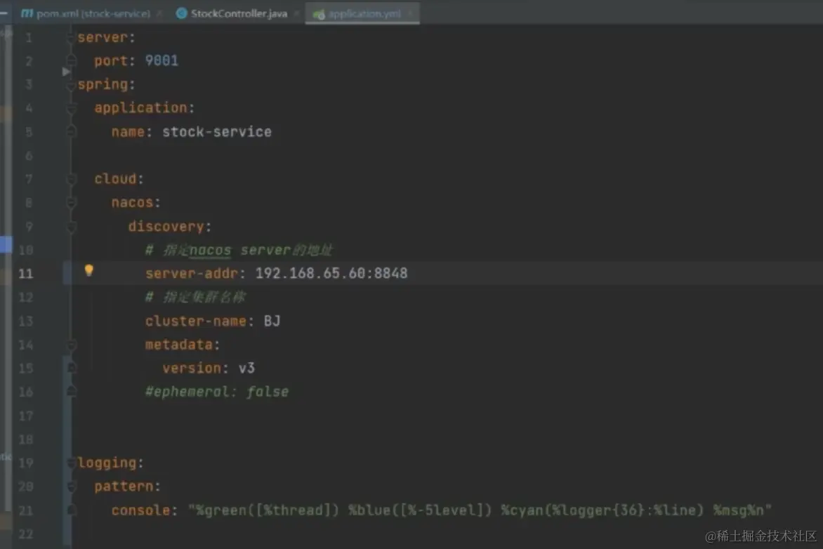
Task: Click the yellow lightbulb intention icon
Action: (88, 270)
